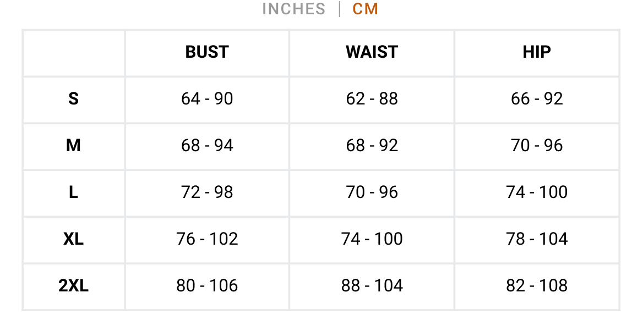Click hip value 66 - 92
Screen dimensions: 643x320
click(536, 99)
